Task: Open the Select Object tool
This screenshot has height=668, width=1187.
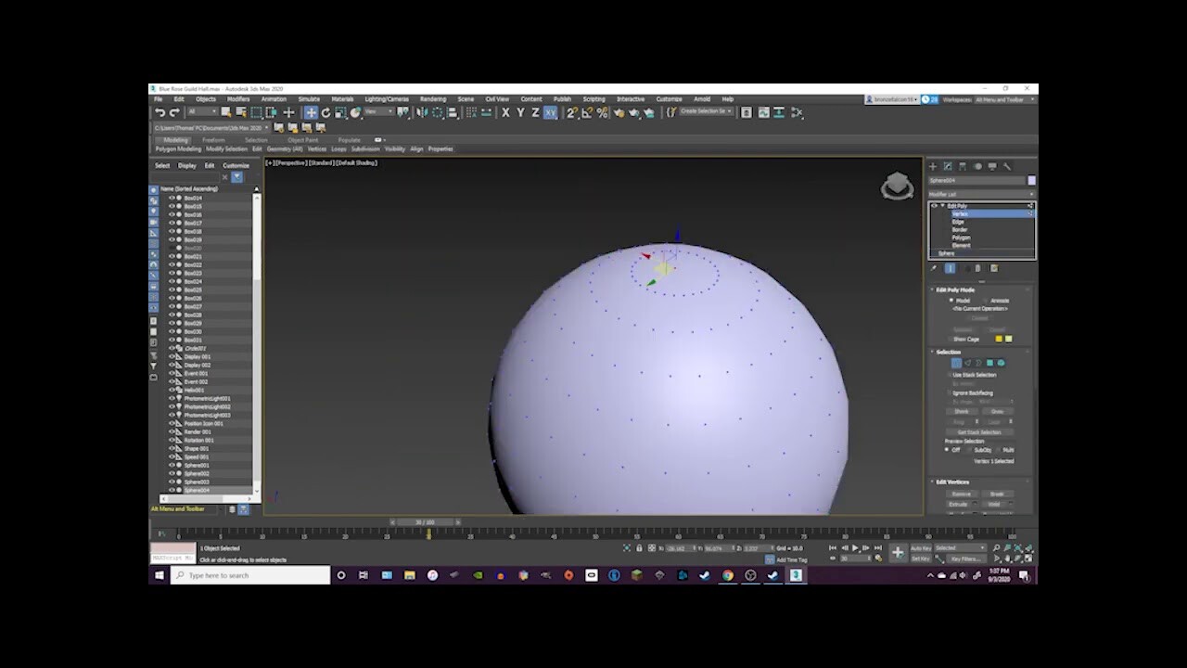Action: point(289,112)
